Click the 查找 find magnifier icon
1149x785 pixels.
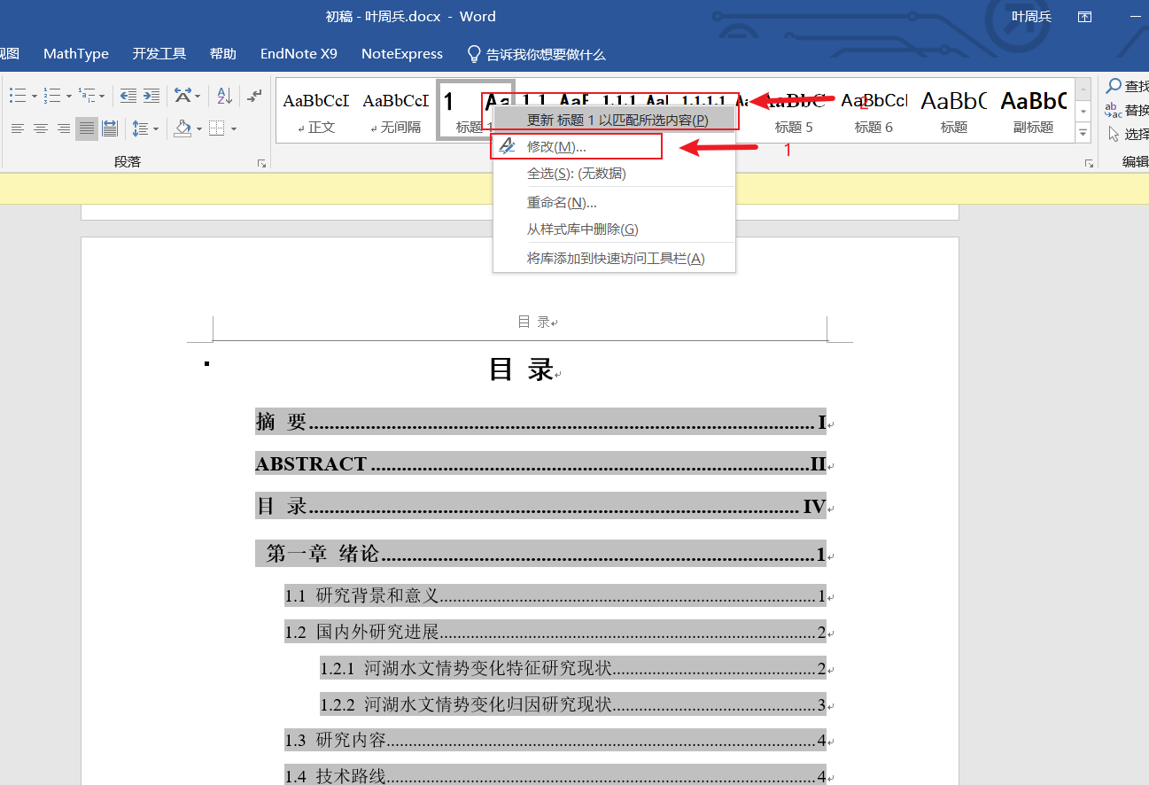click(1114, 86)
